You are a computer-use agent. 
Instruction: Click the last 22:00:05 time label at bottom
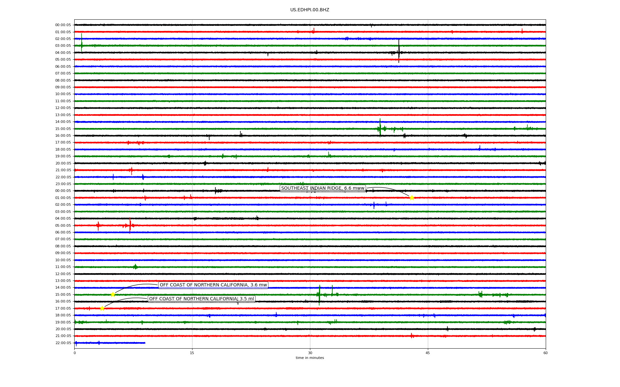[63, 343]
